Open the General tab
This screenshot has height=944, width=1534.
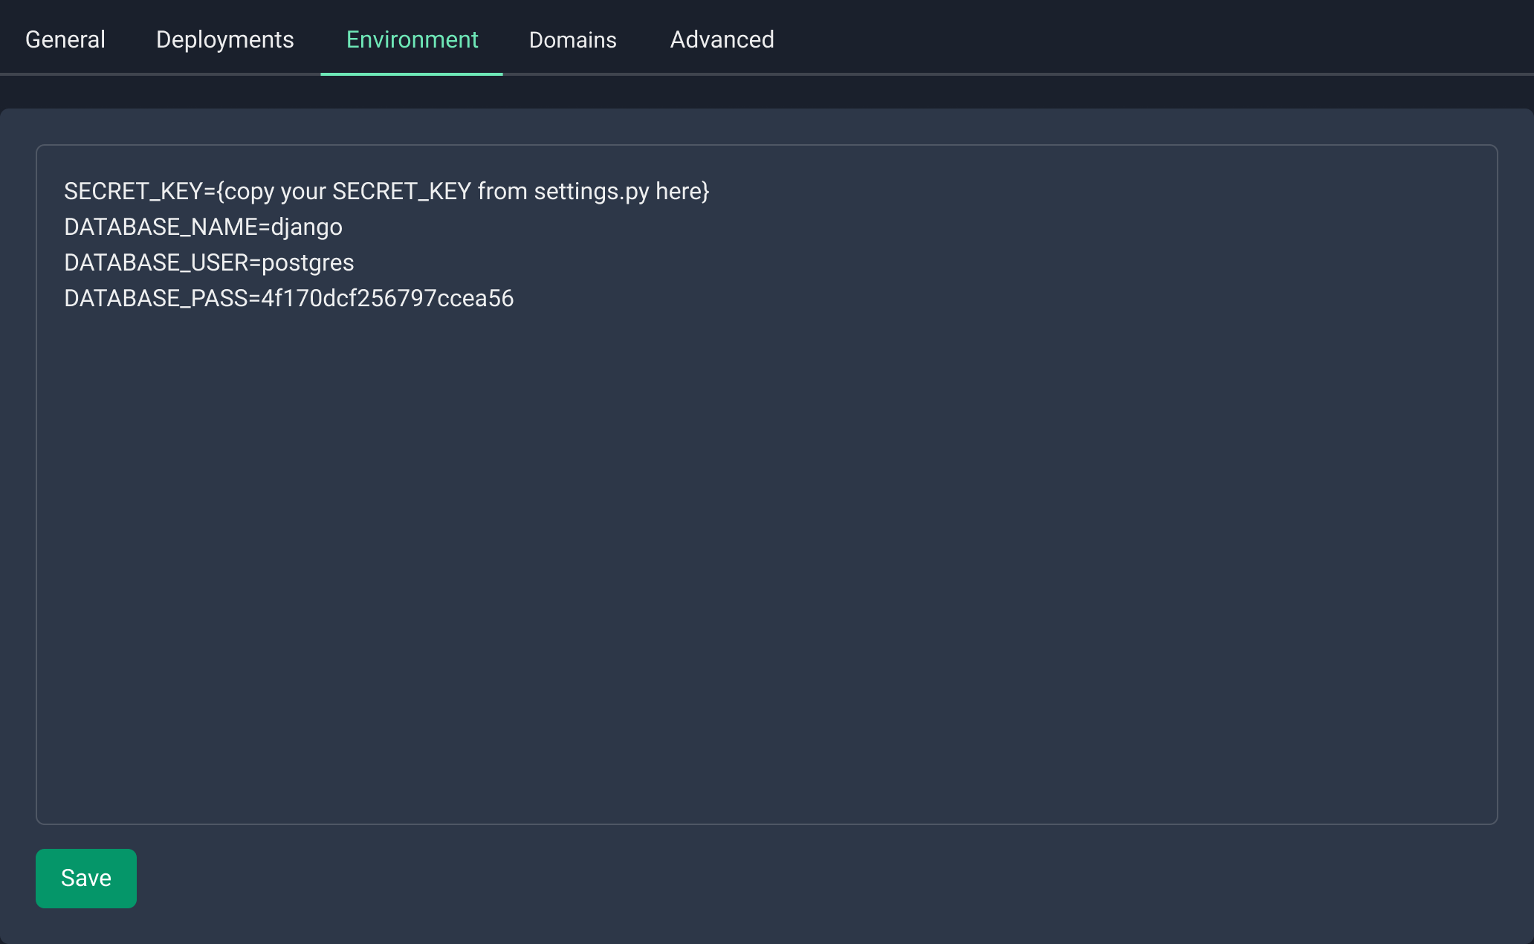tap(65, 39)
